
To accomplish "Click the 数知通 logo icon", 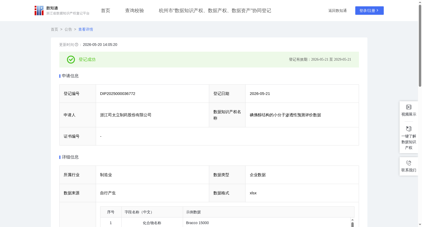I will pyautogui.click(x=39, y=11).
